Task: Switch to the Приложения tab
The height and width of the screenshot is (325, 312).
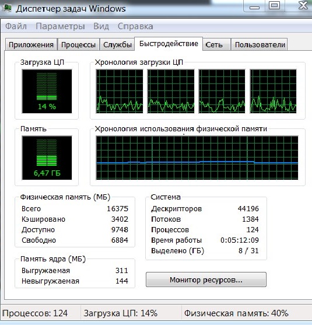Action: pos(31,44)
